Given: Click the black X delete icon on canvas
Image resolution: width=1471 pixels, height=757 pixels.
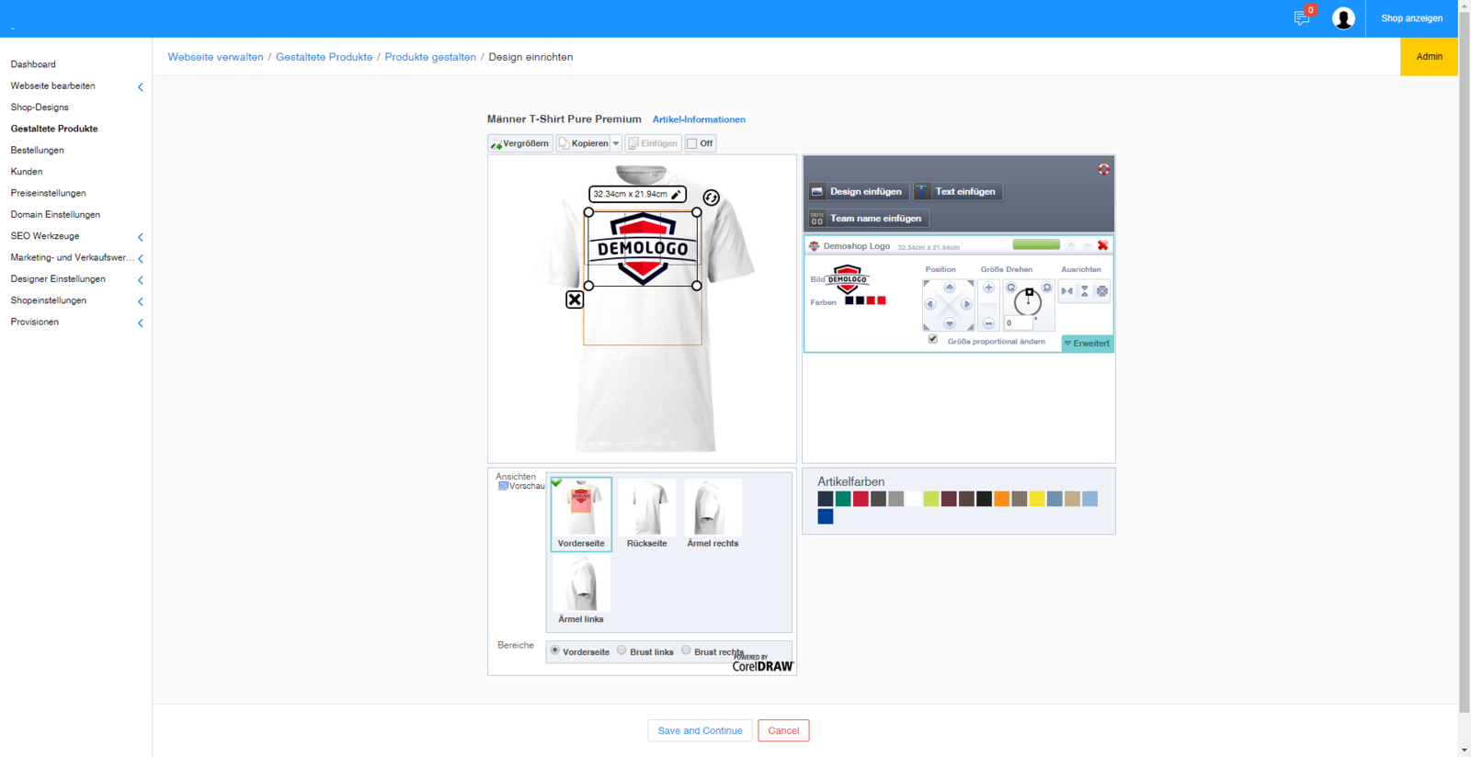Looking at the screenshot, I should click(x=575, y=299).
